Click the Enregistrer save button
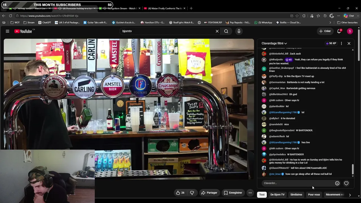Screen dimensions: 361x203 click(233, 193)
